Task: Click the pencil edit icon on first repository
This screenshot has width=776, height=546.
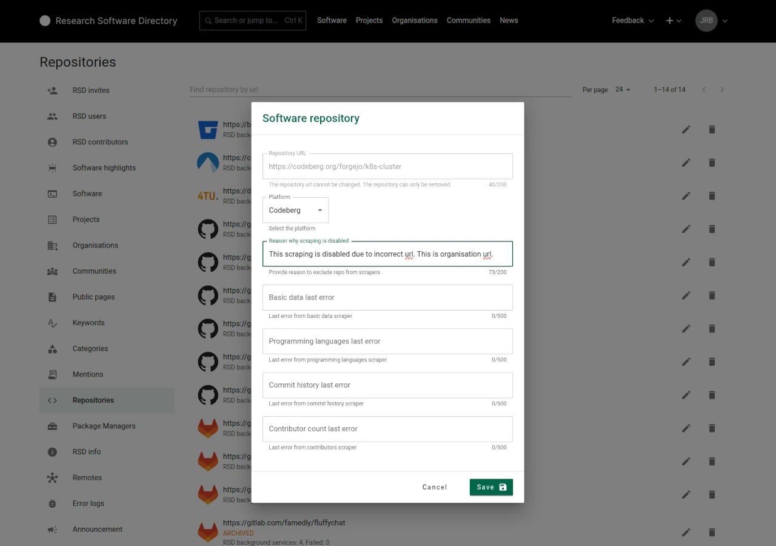Action: point(686,129)
